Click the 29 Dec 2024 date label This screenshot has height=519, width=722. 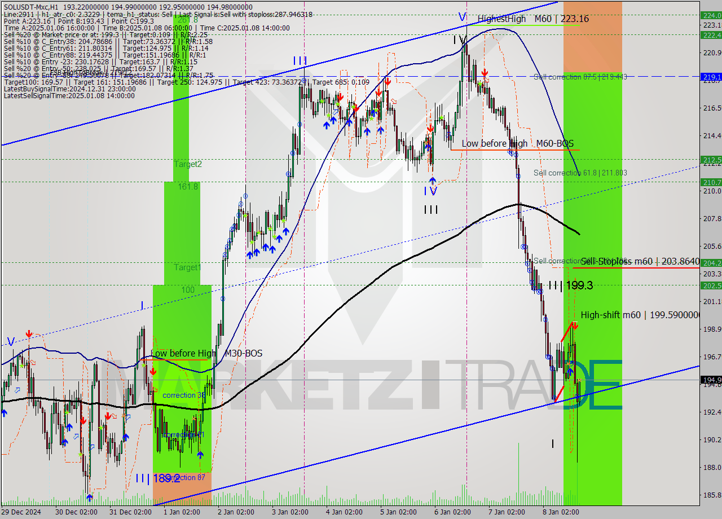21,512
